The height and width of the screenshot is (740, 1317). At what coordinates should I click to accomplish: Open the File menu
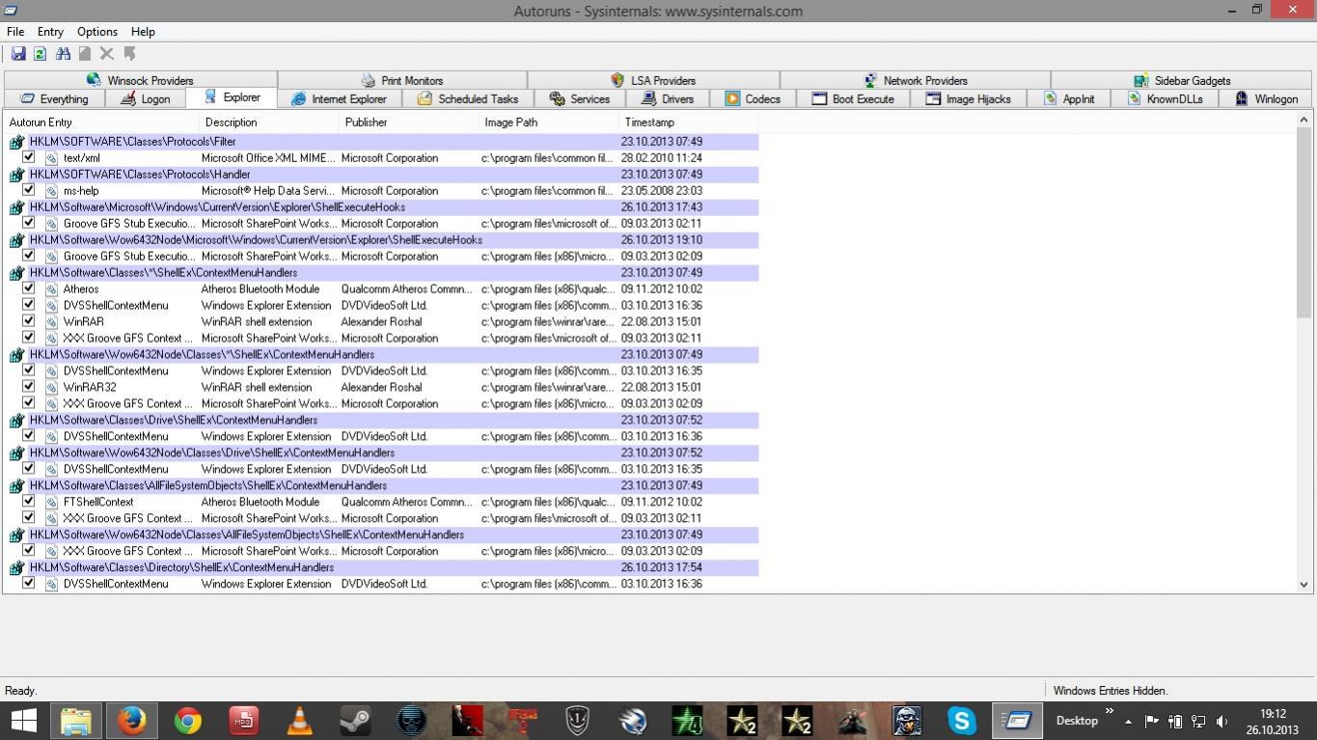coord(15,32)
